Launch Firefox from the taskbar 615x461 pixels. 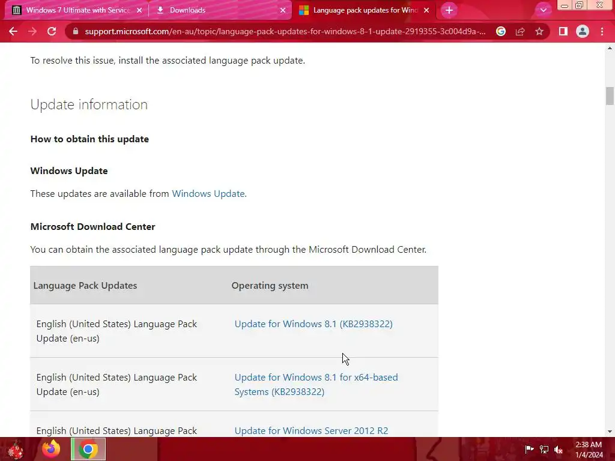coord(51,449)
